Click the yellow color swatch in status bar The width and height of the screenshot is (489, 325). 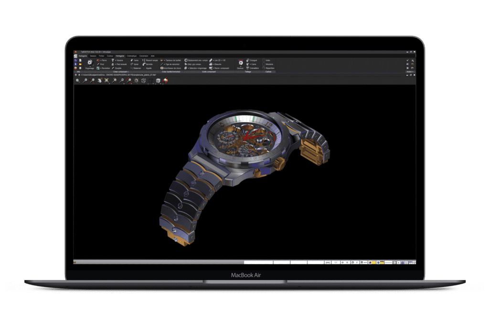coord(374,263)
